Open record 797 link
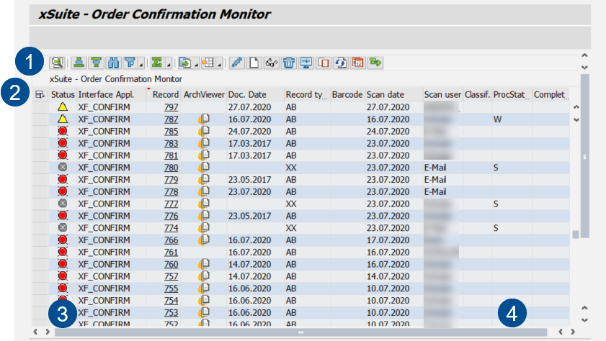Screen dimensions: 606x341 point(171,107)
